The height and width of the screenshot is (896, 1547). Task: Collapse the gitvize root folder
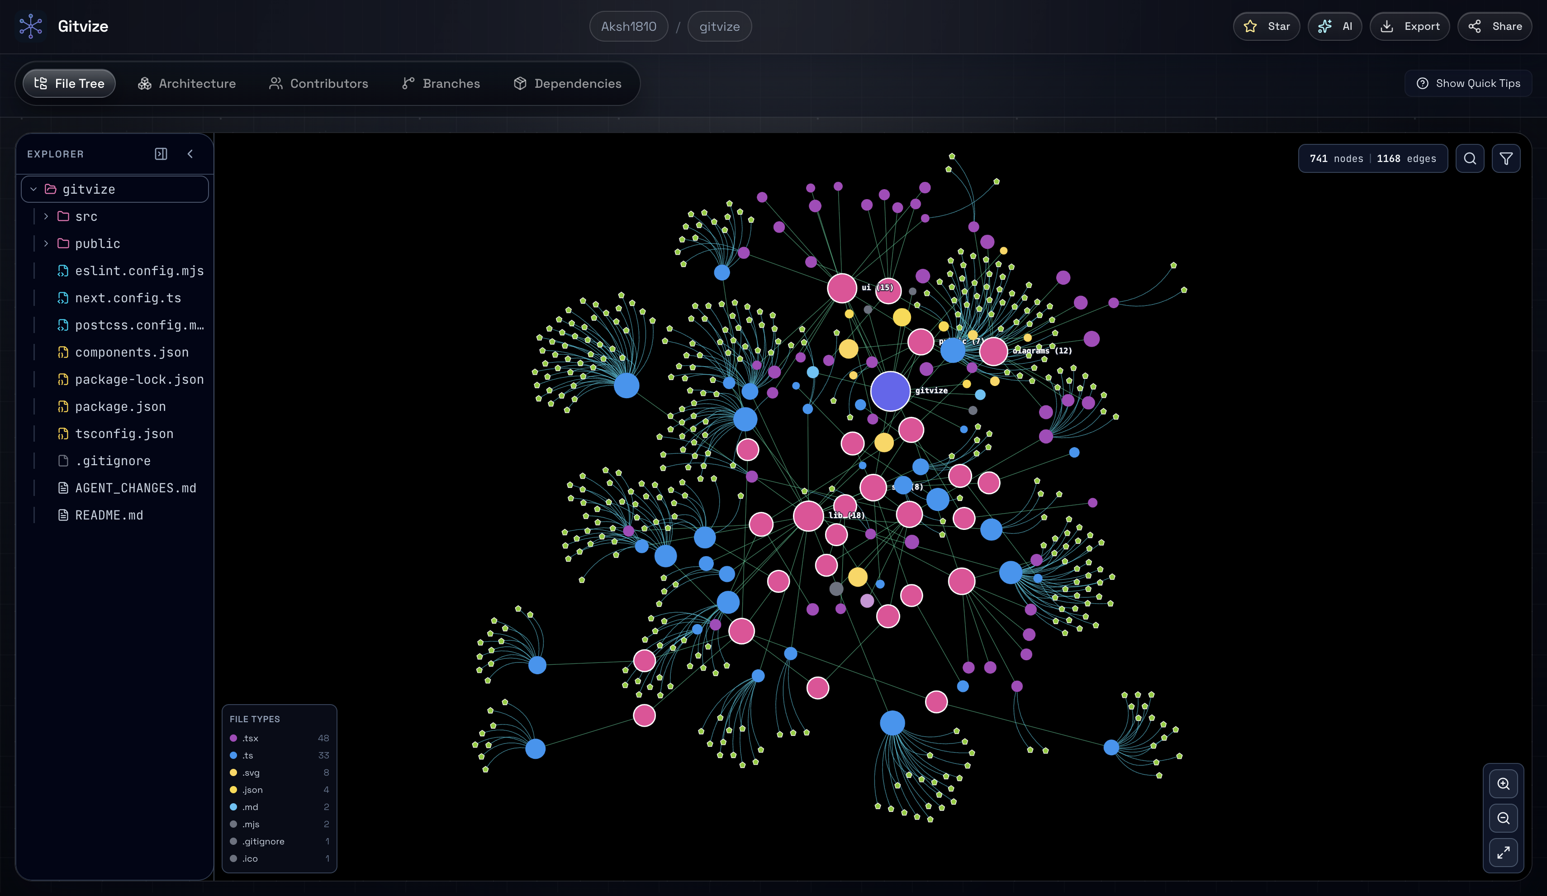click(33, 189)
